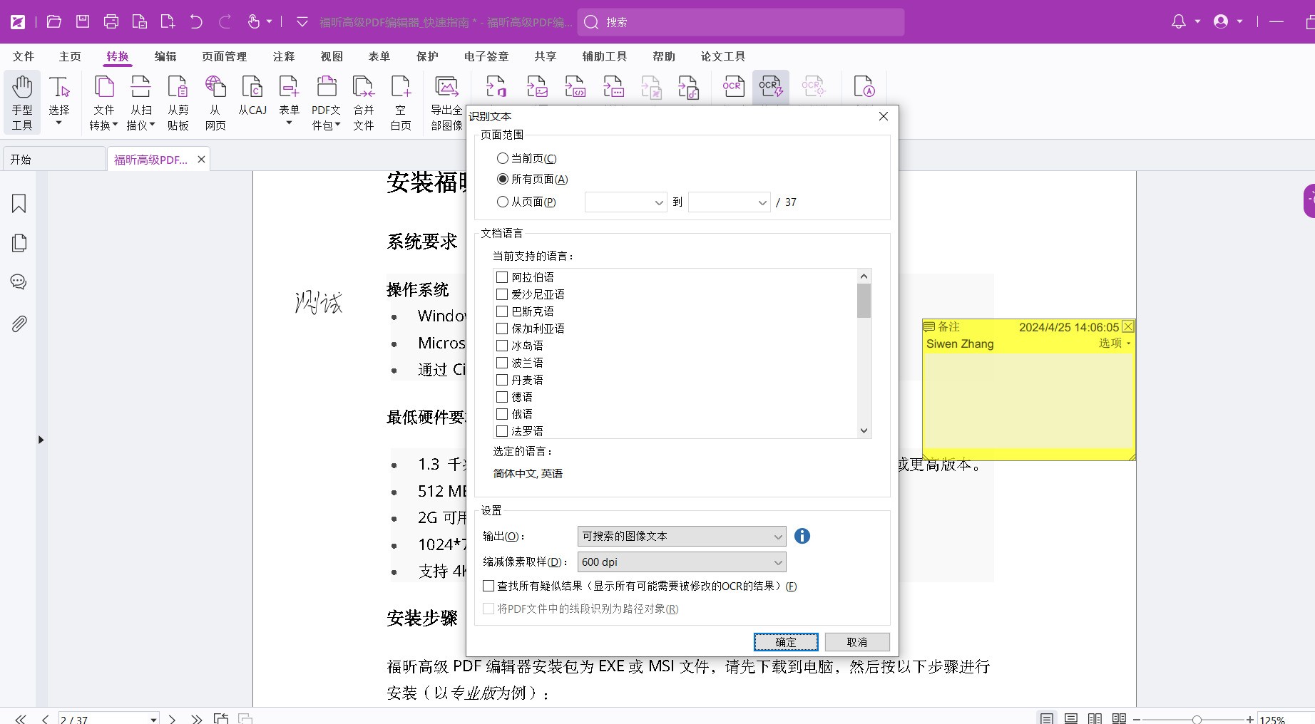Click the print icon in title bar
Viewport: 1315px width, 724px height.
coord(111,22)
